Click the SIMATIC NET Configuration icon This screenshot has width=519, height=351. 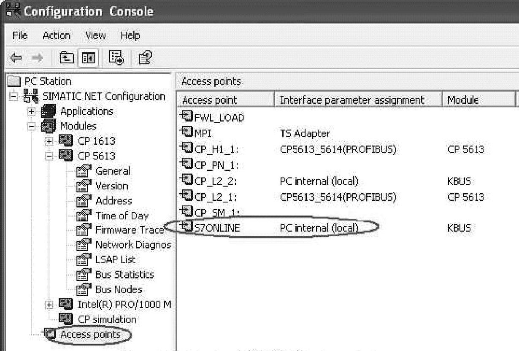click(x=31, y=97)
